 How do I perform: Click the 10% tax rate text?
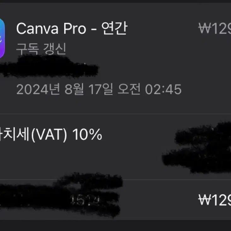(x=87, y=134)
